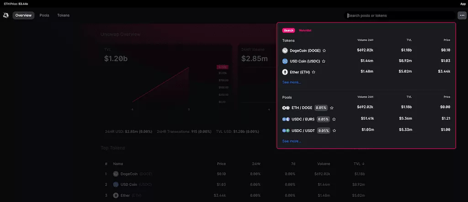The height and width of the screenshot is (202, 468).
Task: Click 0.05% fee badge on USDC / EURS
Action: coord(323,119)
